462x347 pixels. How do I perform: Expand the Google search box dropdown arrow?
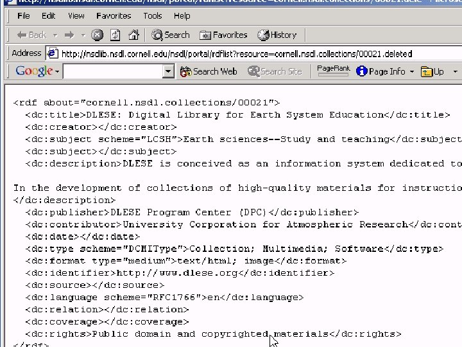coord(168,71)
